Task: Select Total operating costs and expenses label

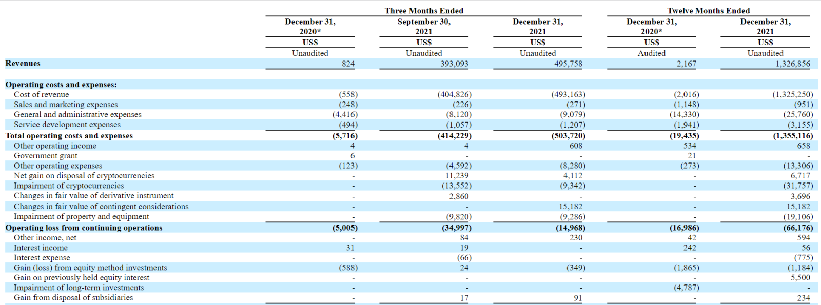Action: pos(69,136)
